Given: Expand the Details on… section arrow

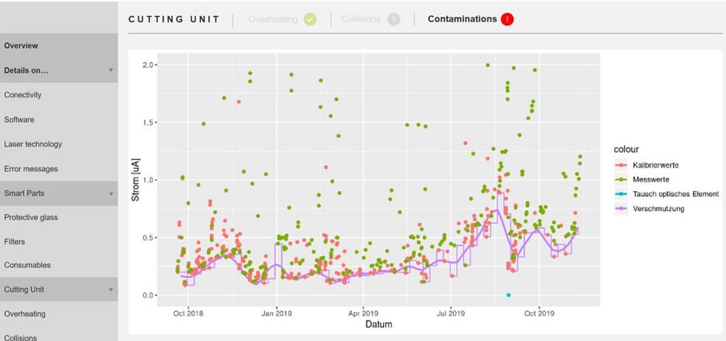Looking at the screenshot, I should (111, 71).
